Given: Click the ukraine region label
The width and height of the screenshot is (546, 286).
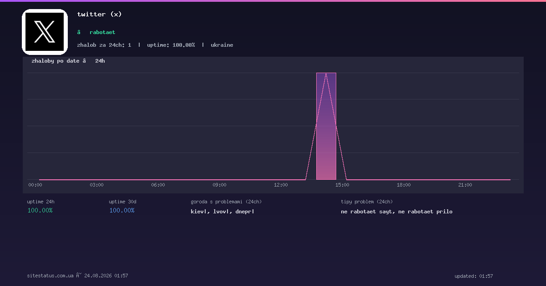Looking at the screenshot, I should pyautogui.click(x=222, y=45).
